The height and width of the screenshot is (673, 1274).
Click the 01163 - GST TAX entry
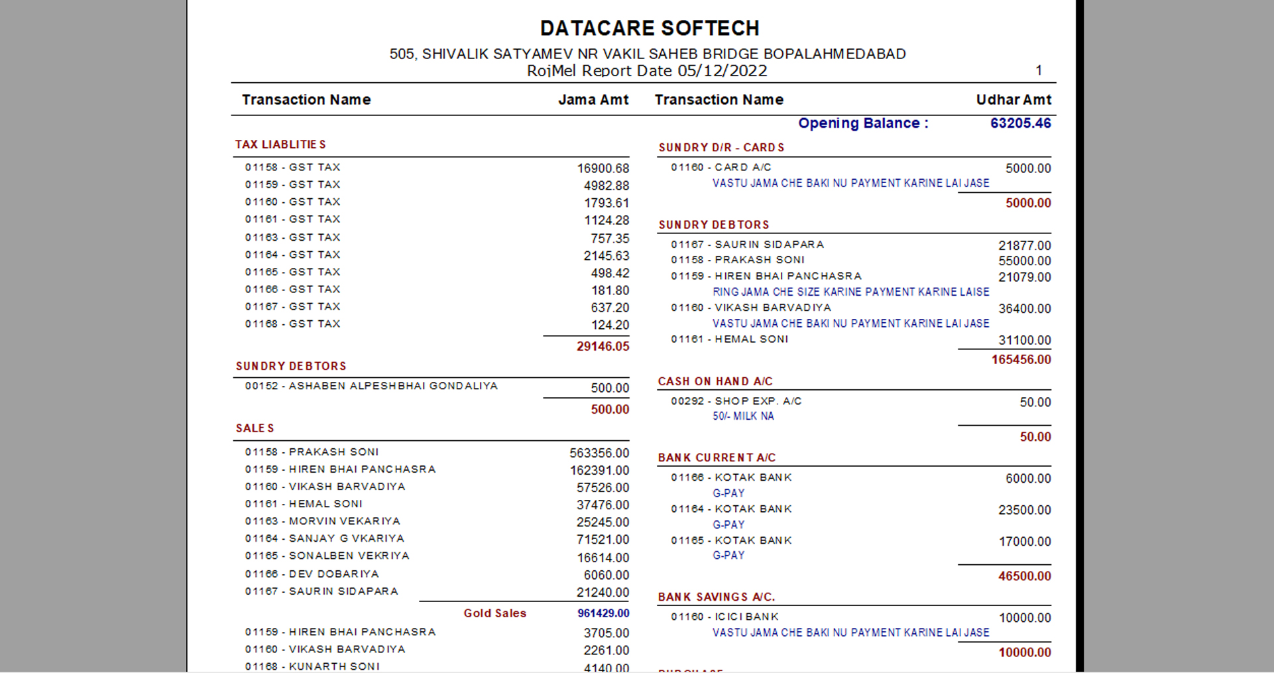click(292, 237)
